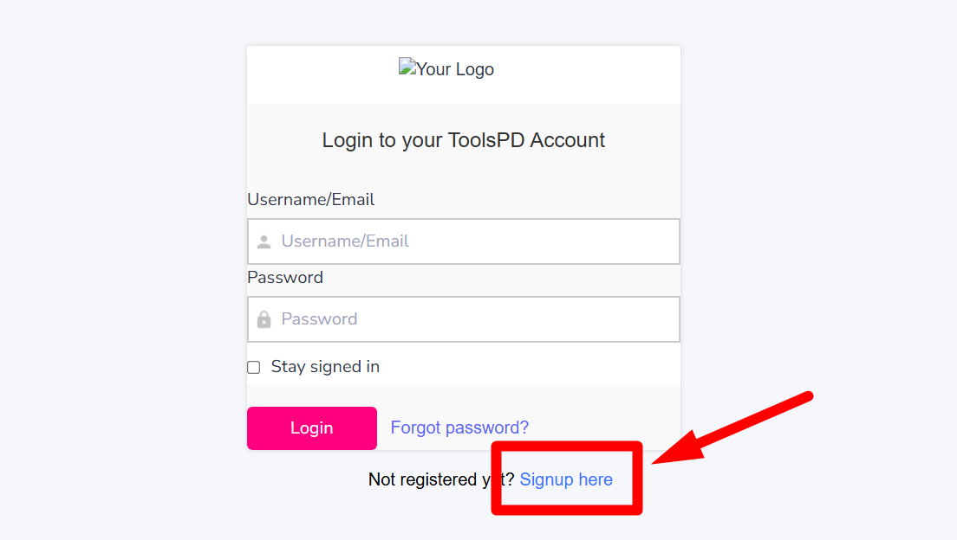Click the "Your Logo" alt text

click(455, 69)
